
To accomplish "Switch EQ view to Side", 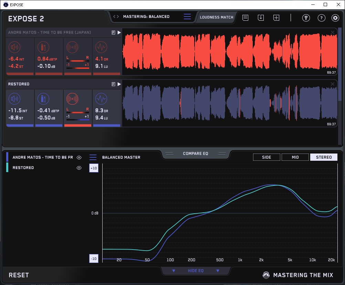I will (266, 157).
